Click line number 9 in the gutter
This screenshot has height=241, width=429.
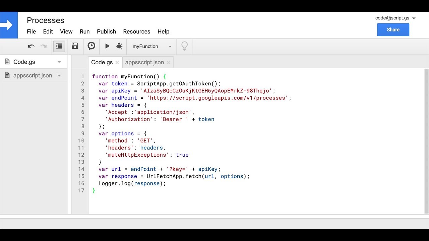click(x=83, y=134)
